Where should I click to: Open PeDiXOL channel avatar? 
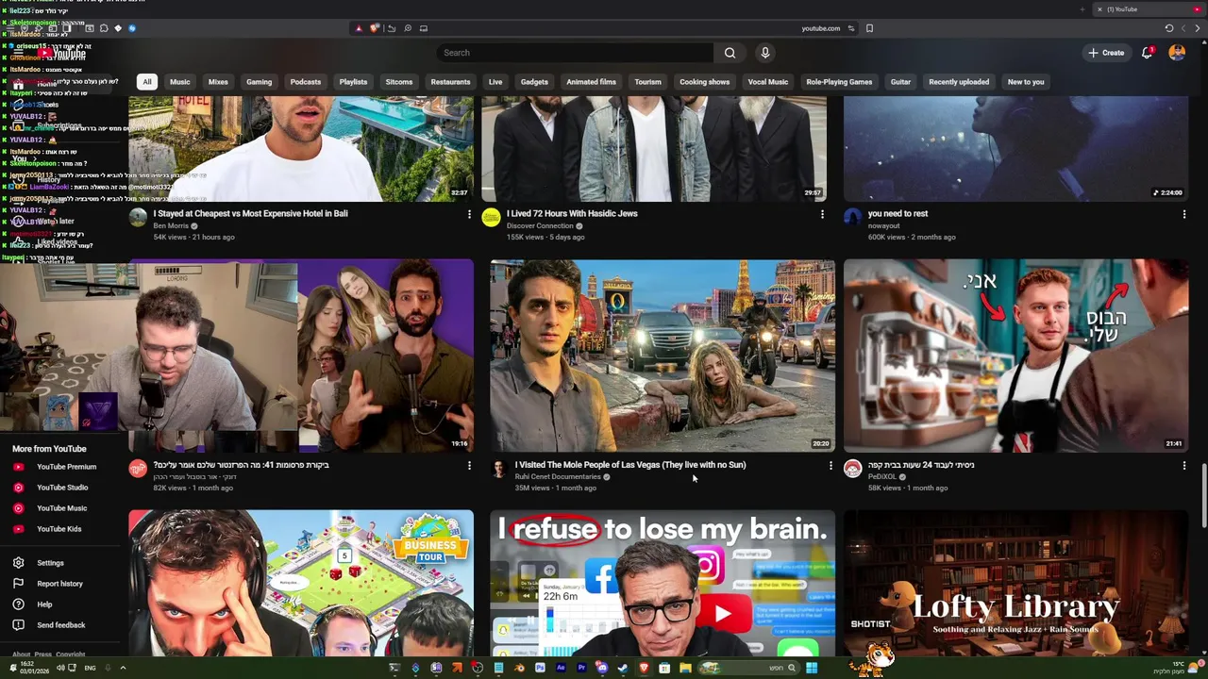pyautogui.click(x=852, y=469)
